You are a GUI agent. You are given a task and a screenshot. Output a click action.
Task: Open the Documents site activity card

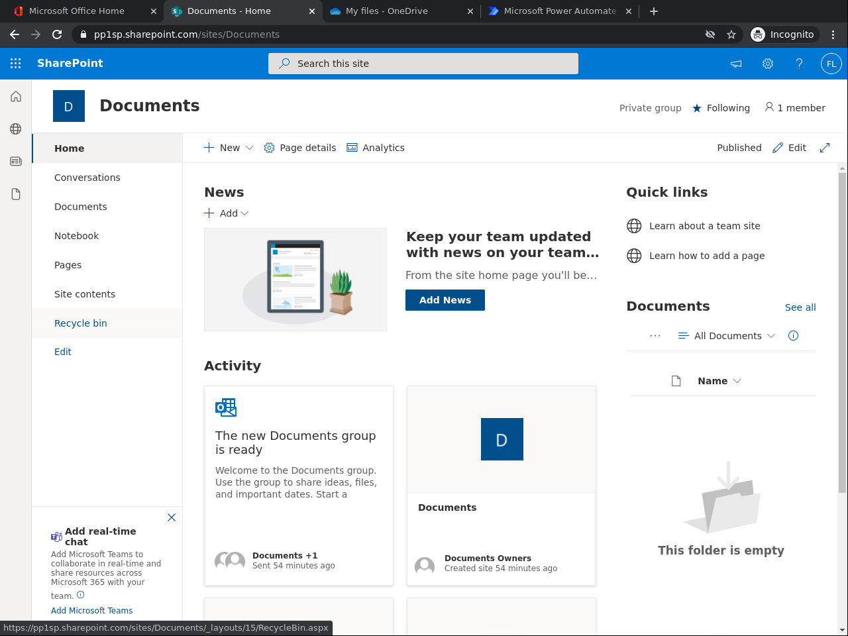(502, 486)
